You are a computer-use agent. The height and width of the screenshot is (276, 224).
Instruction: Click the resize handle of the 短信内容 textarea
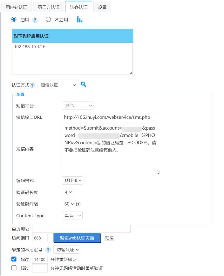pos(158,172)
